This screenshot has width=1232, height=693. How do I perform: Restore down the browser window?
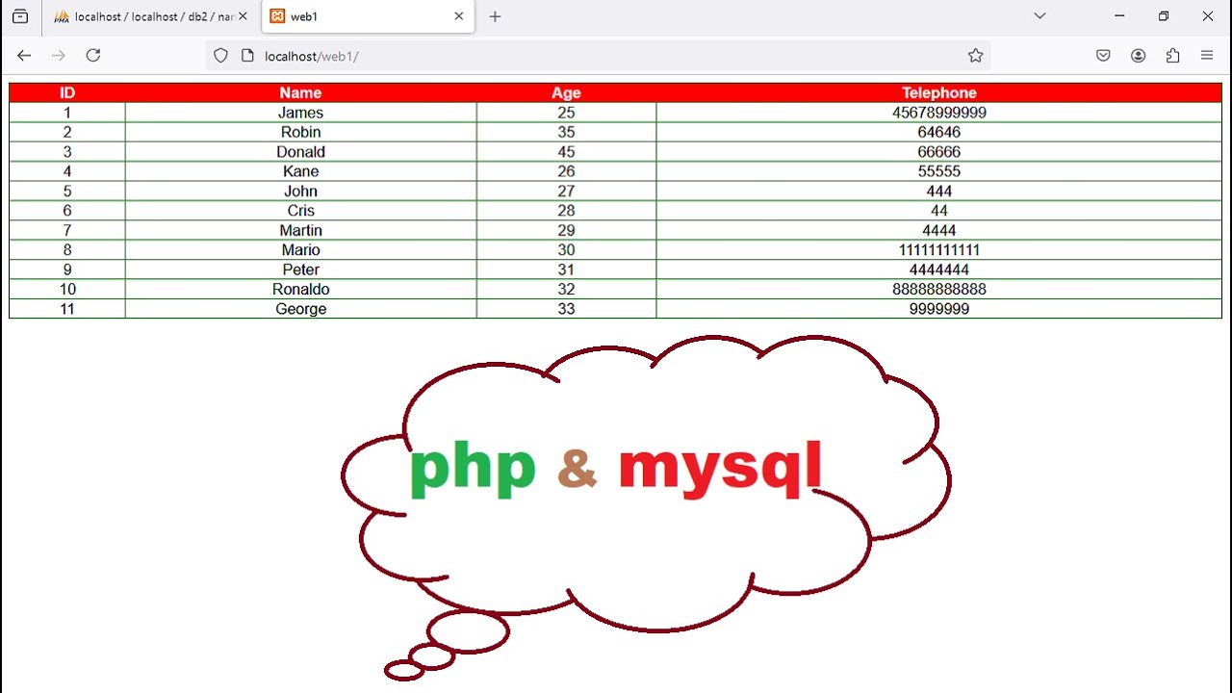point(1164,16)
